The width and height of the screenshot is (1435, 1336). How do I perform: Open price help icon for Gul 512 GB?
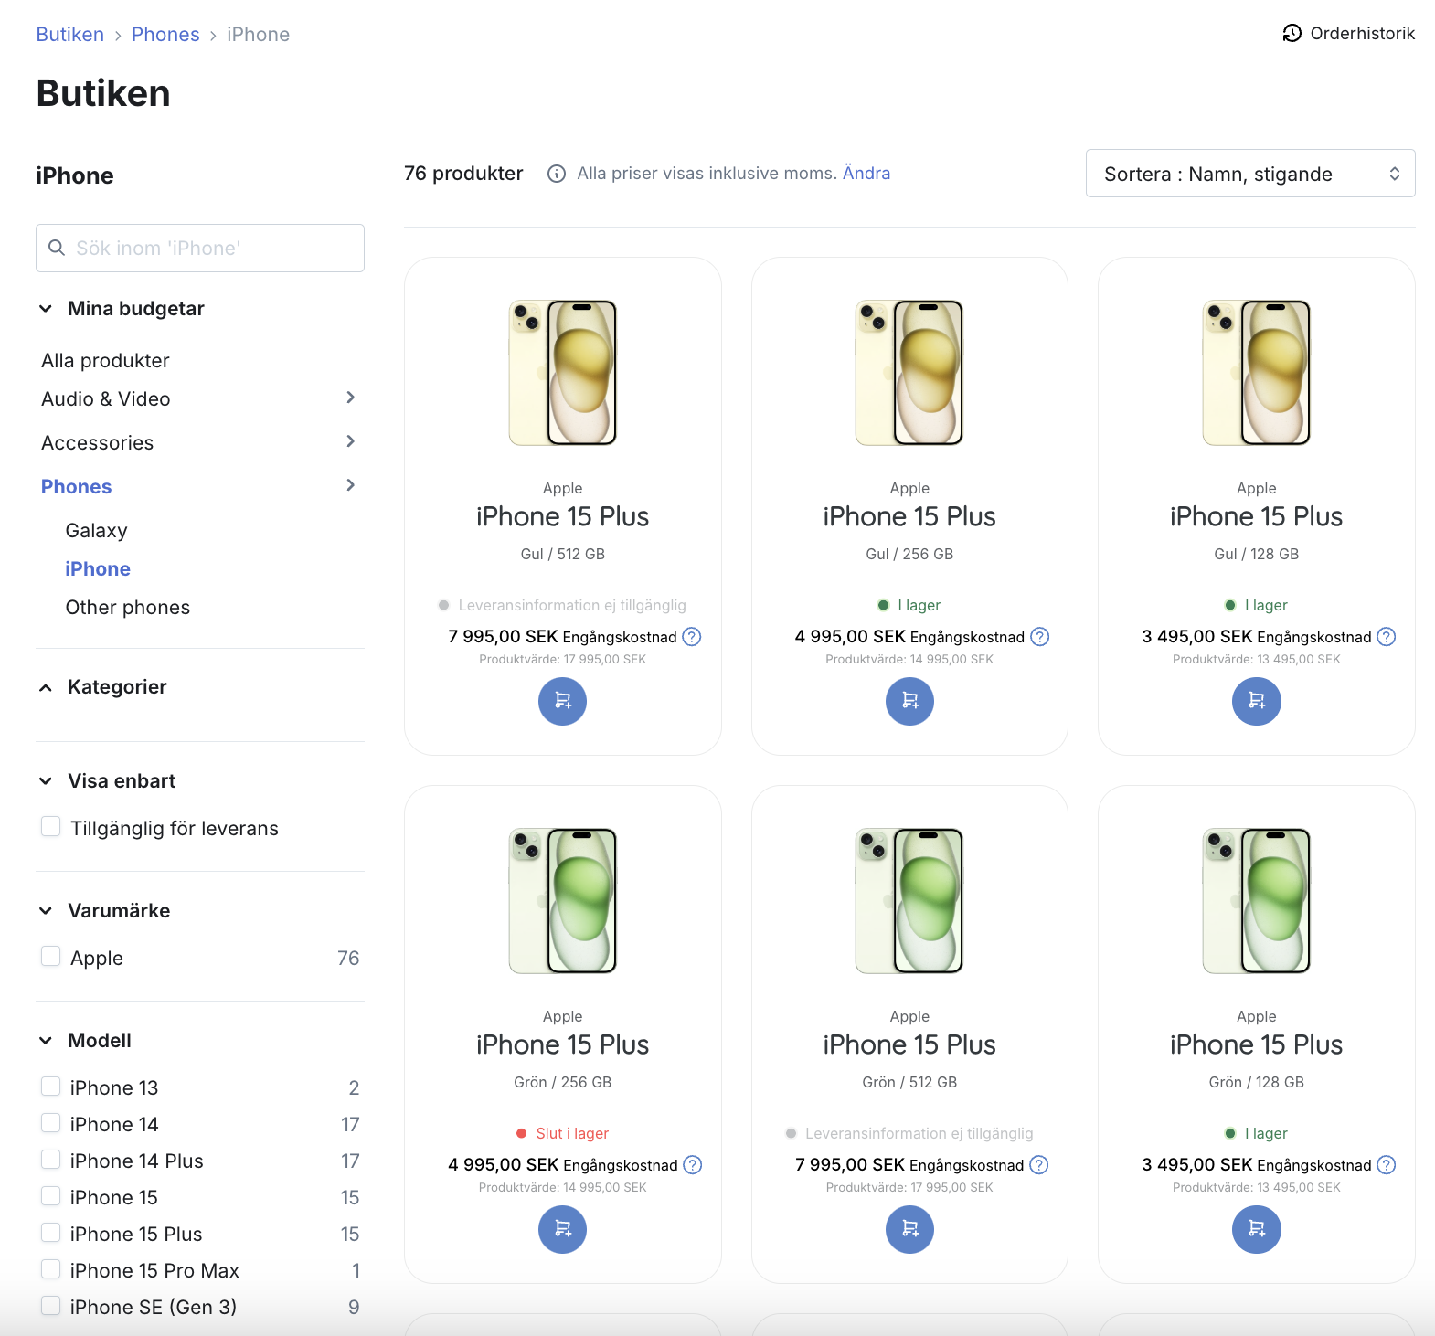coord(692,637)
